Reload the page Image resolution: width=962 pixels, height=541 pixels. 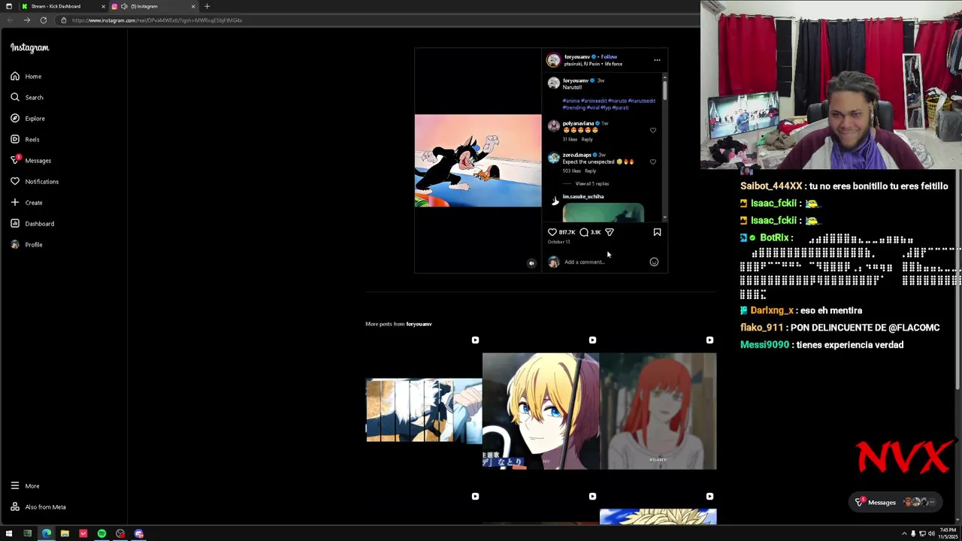[x=44, y=20]
